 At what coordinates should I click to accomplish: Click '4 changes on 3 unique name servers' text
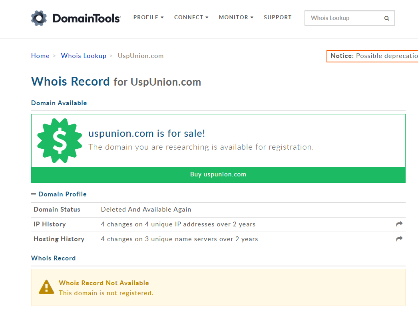[x=179, y=239]
